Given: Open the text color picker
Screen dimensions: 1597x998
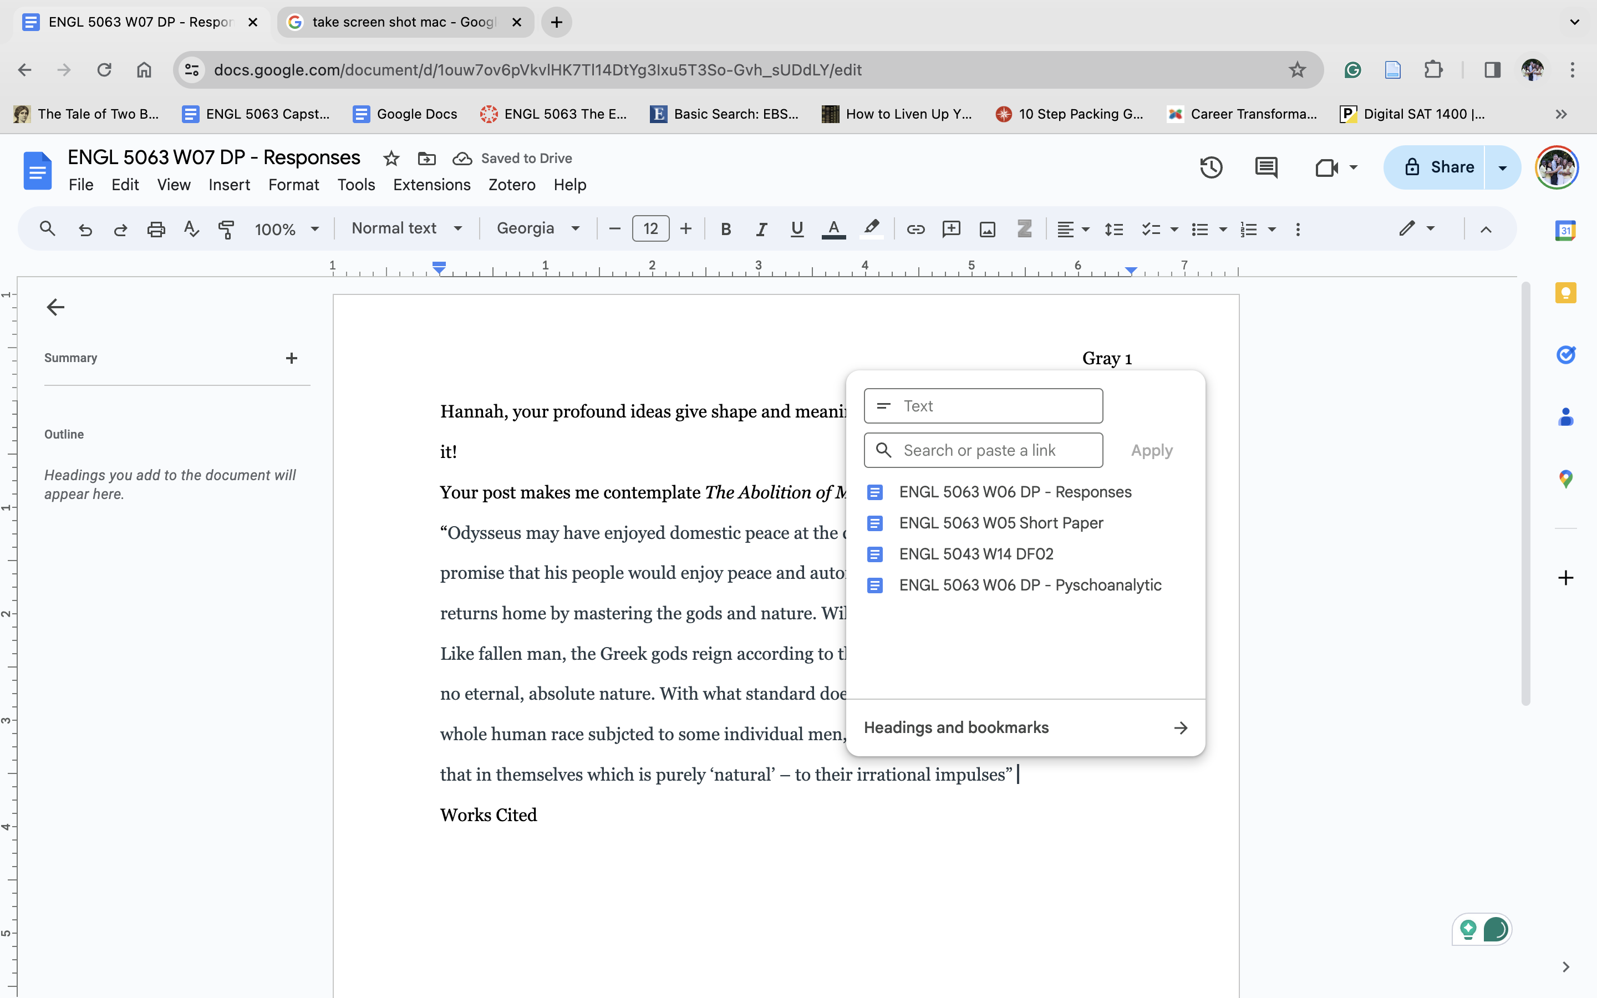Looking at the screenshot, I should [833, 229].
